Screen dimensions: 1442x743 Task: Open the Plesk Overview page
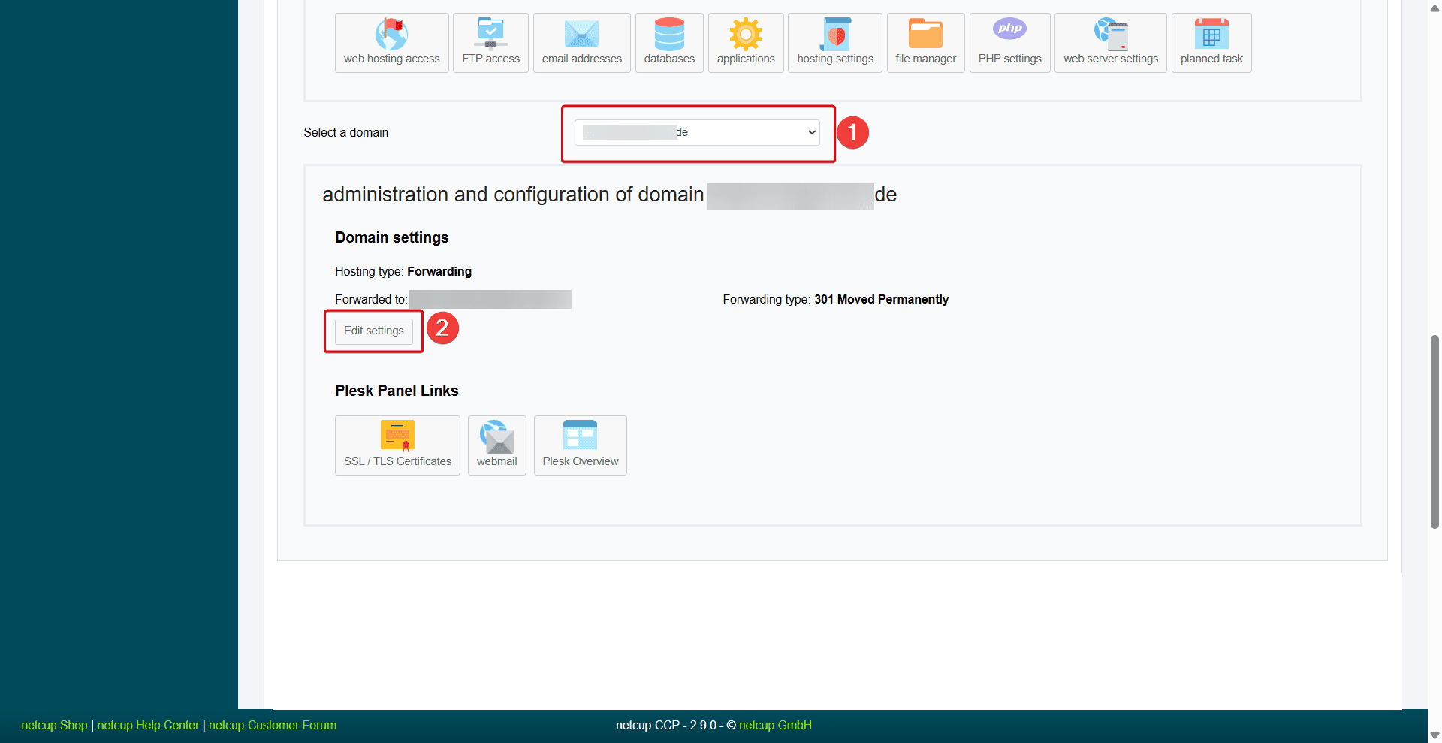[580, 445]
